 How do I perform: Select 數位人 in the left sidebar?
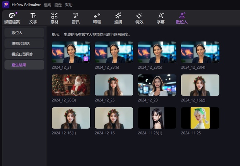coord(24,33)
